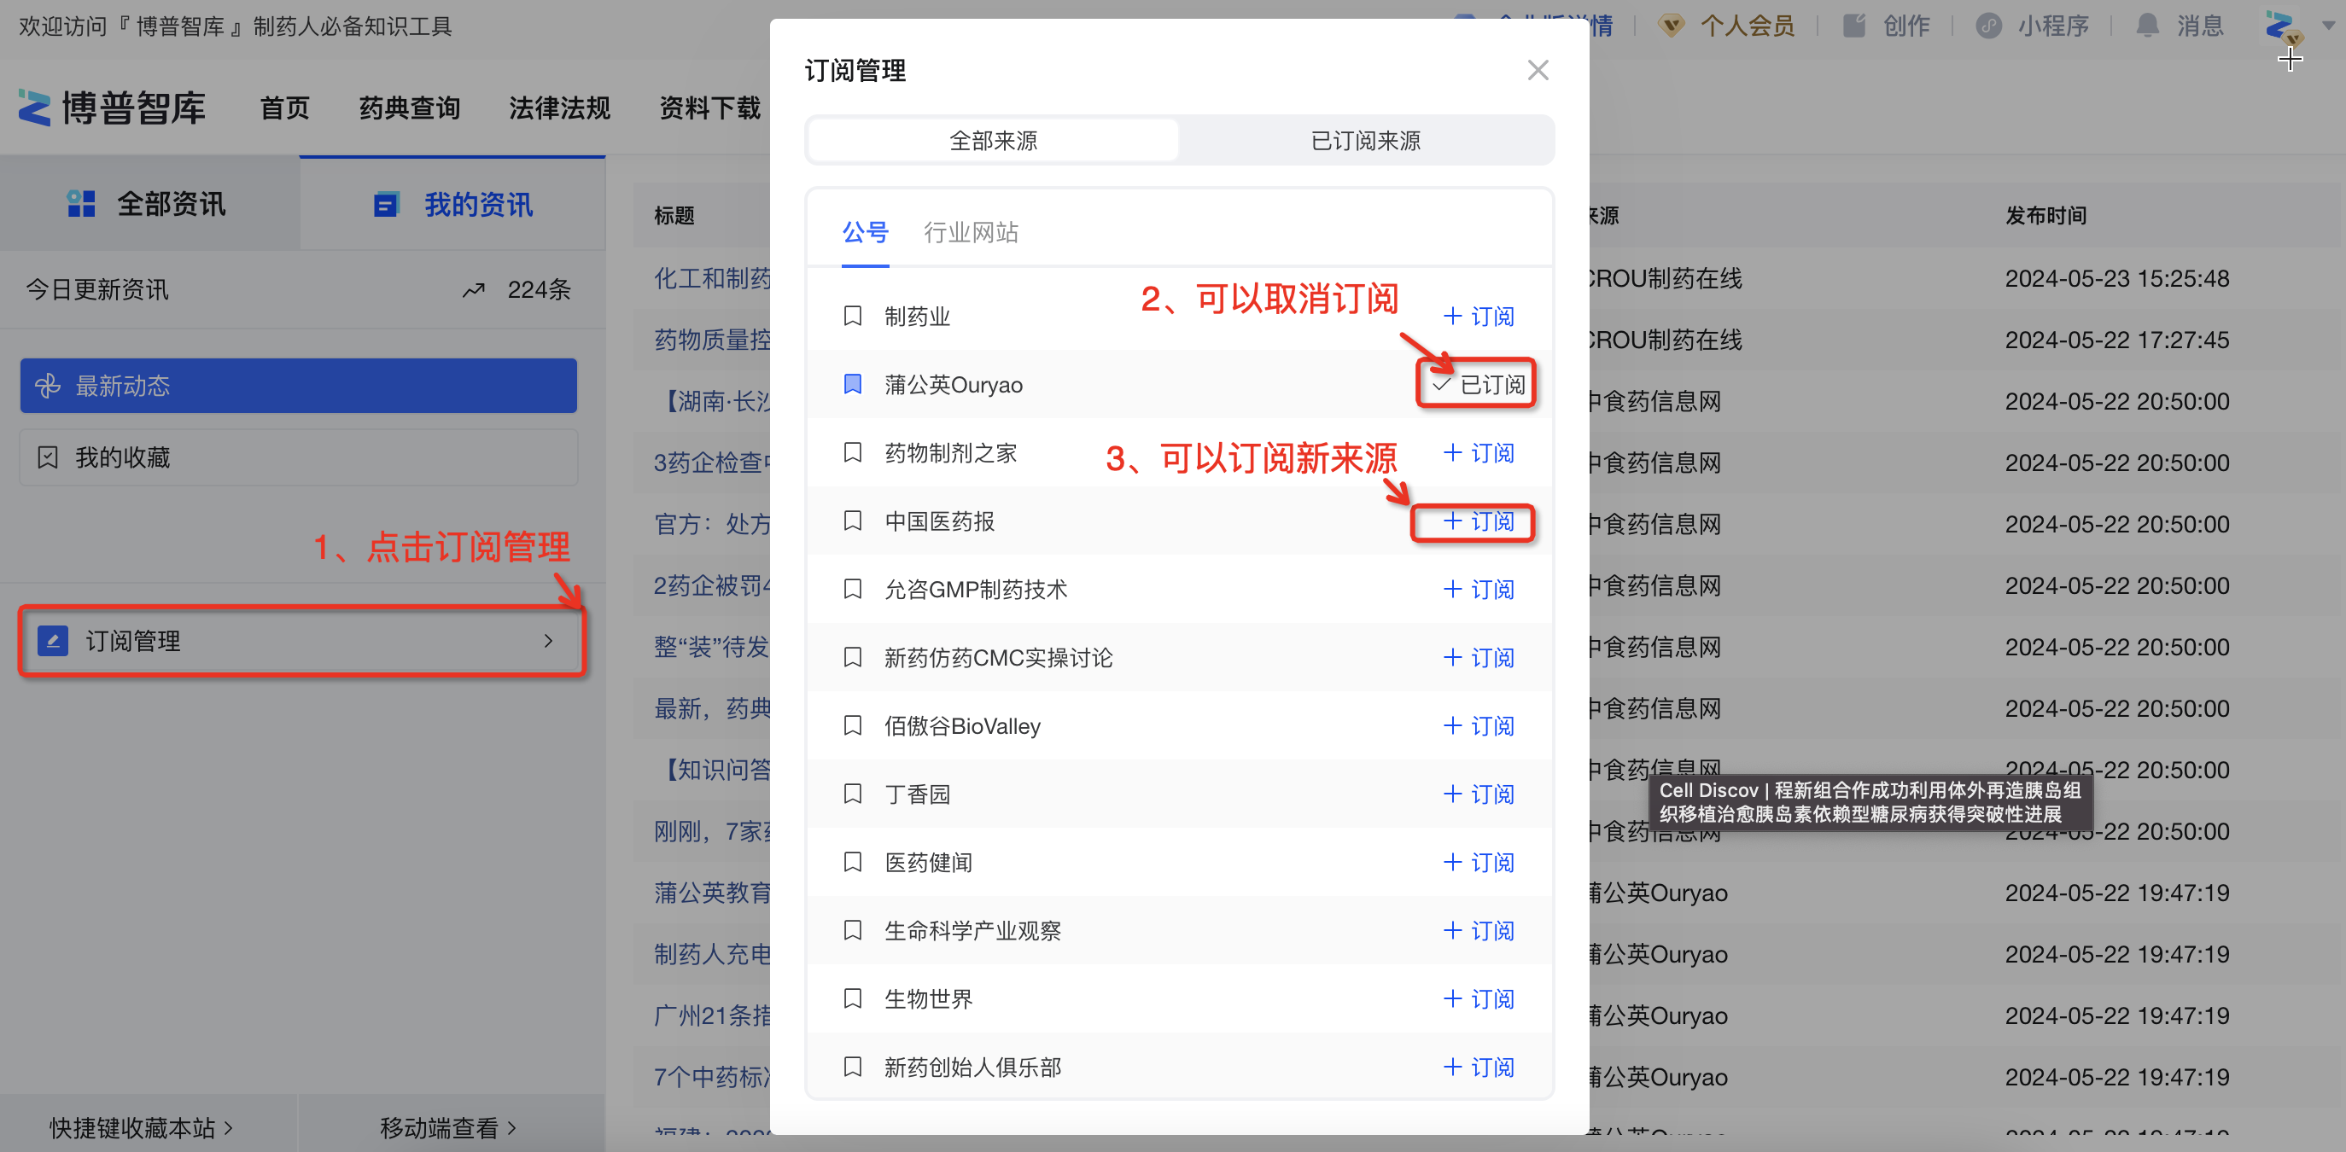Click 移动端查看 link
The height and width of the screenshot is (1152, 2346).
(447, 1127)
